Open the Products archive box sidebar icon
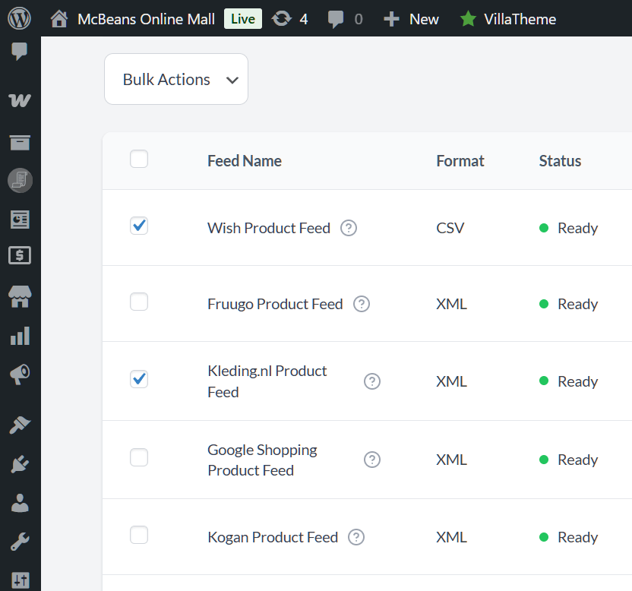 click(20, 142)
